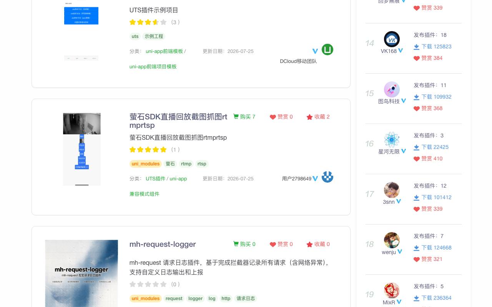492x307 pixels.
Task: Tap the heart icon on mh-request-logger card
Action: click(273, 244)
